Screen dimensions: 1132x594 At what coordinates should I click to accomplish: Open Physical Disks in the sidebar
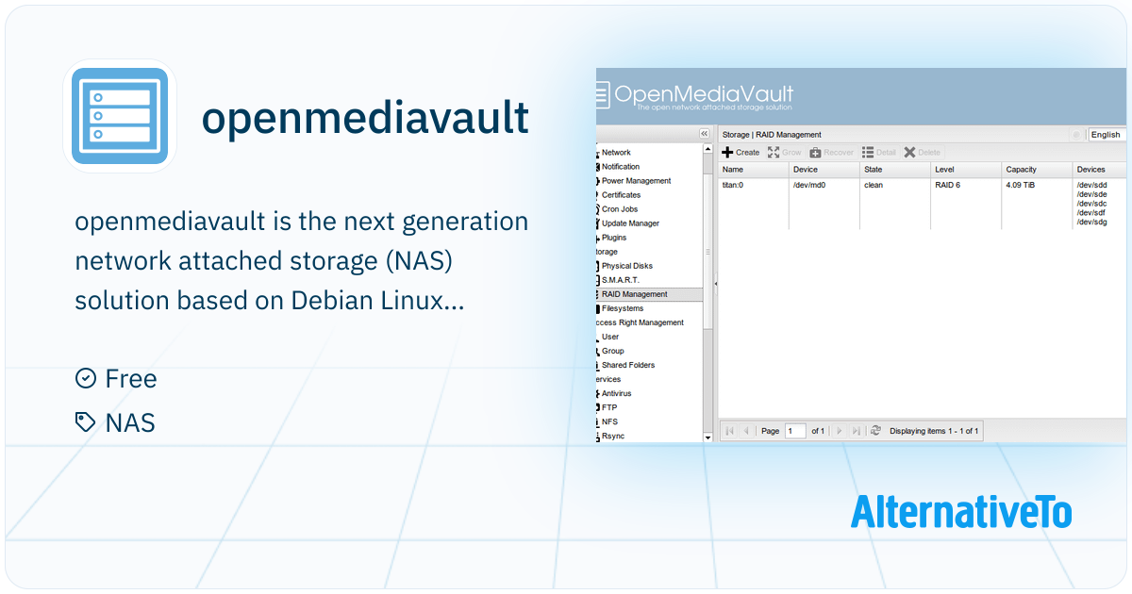coord(627,266)
